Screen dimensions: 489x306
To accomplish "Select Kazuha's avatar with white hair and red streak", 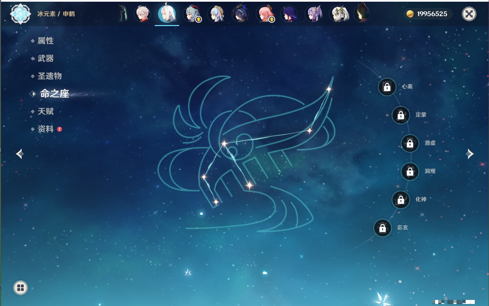I will click(143, 14).
